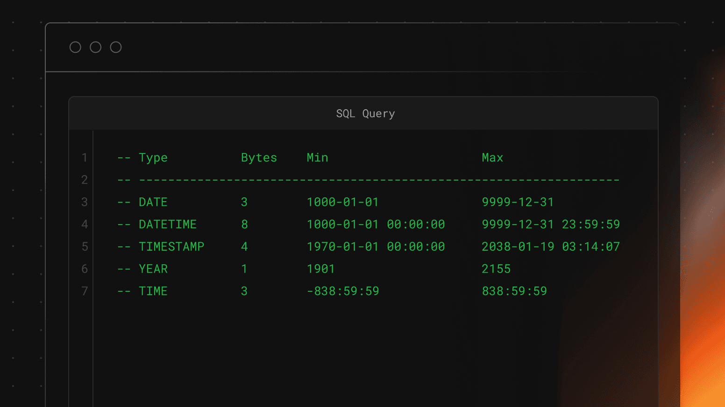Click the first traffic light circle icon

point(75,47)
